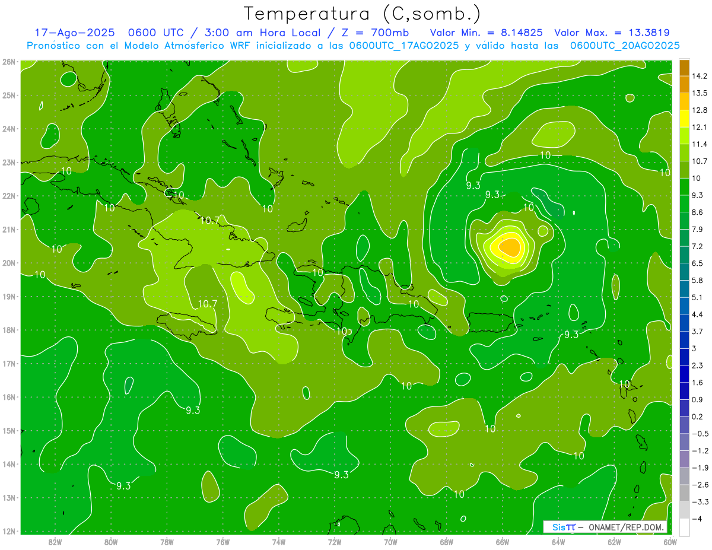Click the 8.6 color scale label
The height and width of the screenshot is (550, 712).
(697, 212)
